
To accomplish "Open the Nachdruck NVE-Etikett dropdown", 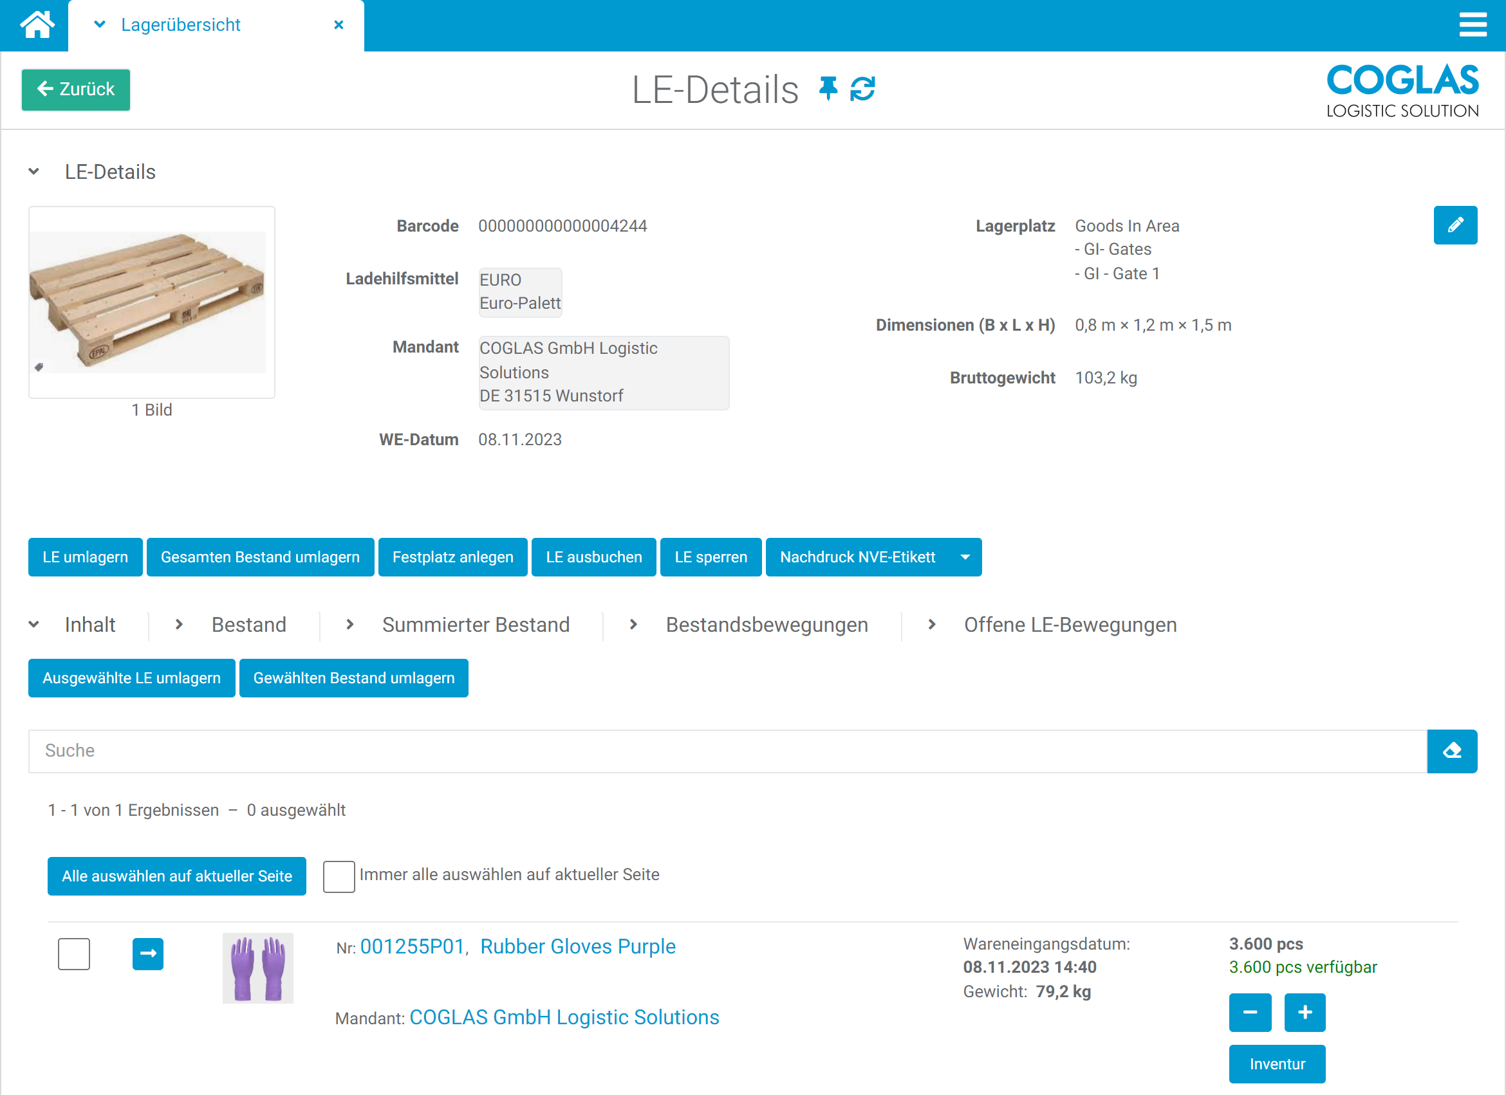I will (965, 557).
